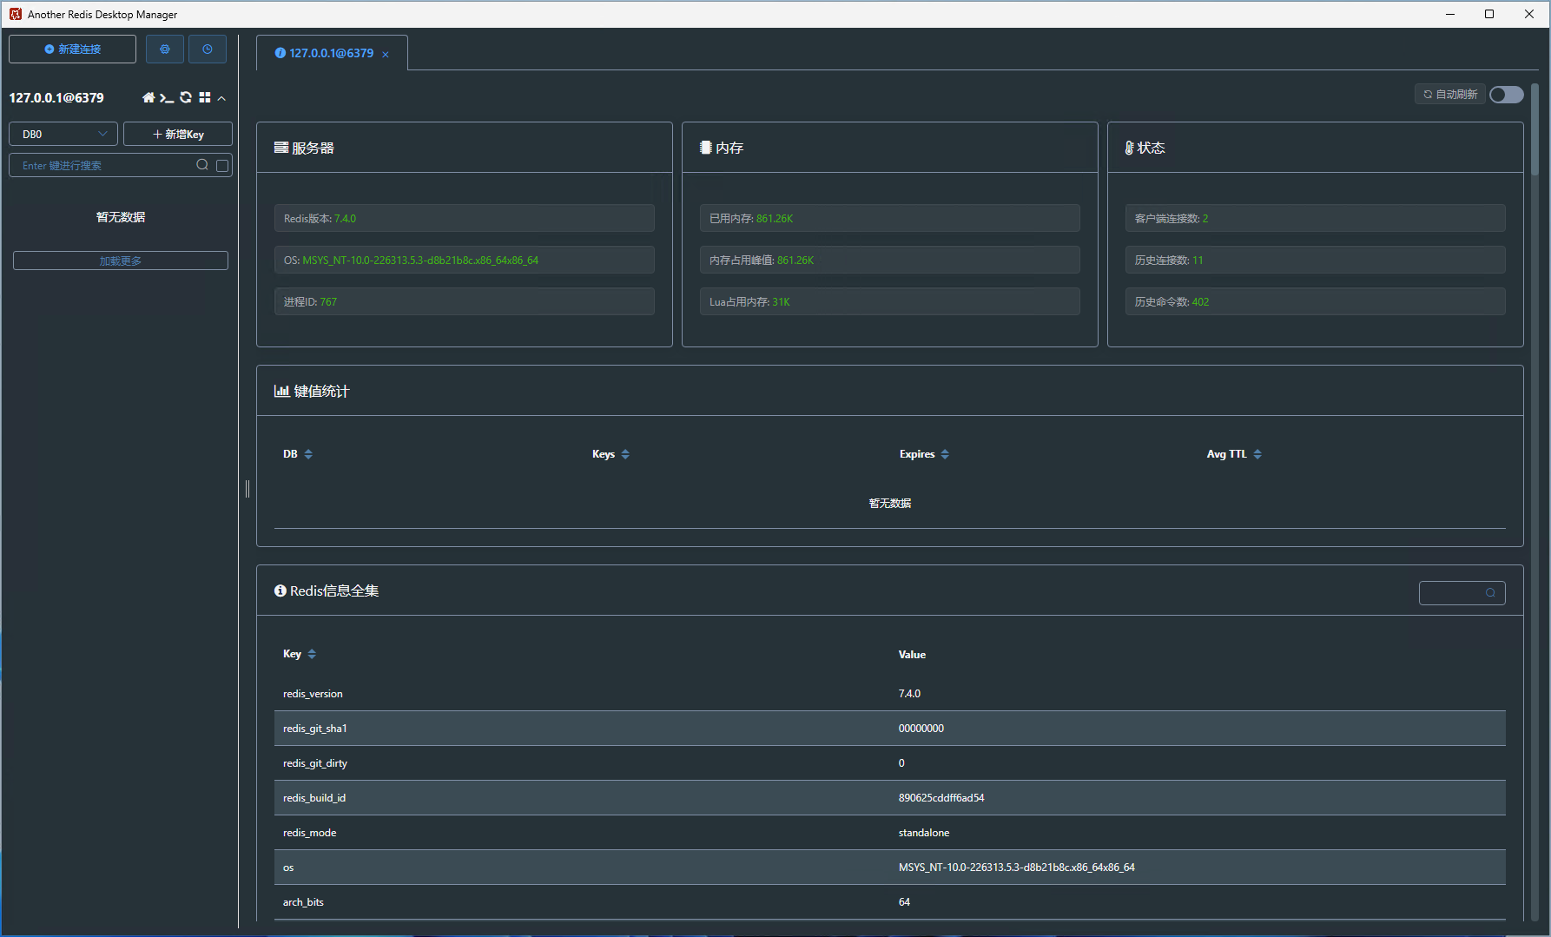
Task: Select the 127.0.0.1@6379 tab
Action: 330,53
